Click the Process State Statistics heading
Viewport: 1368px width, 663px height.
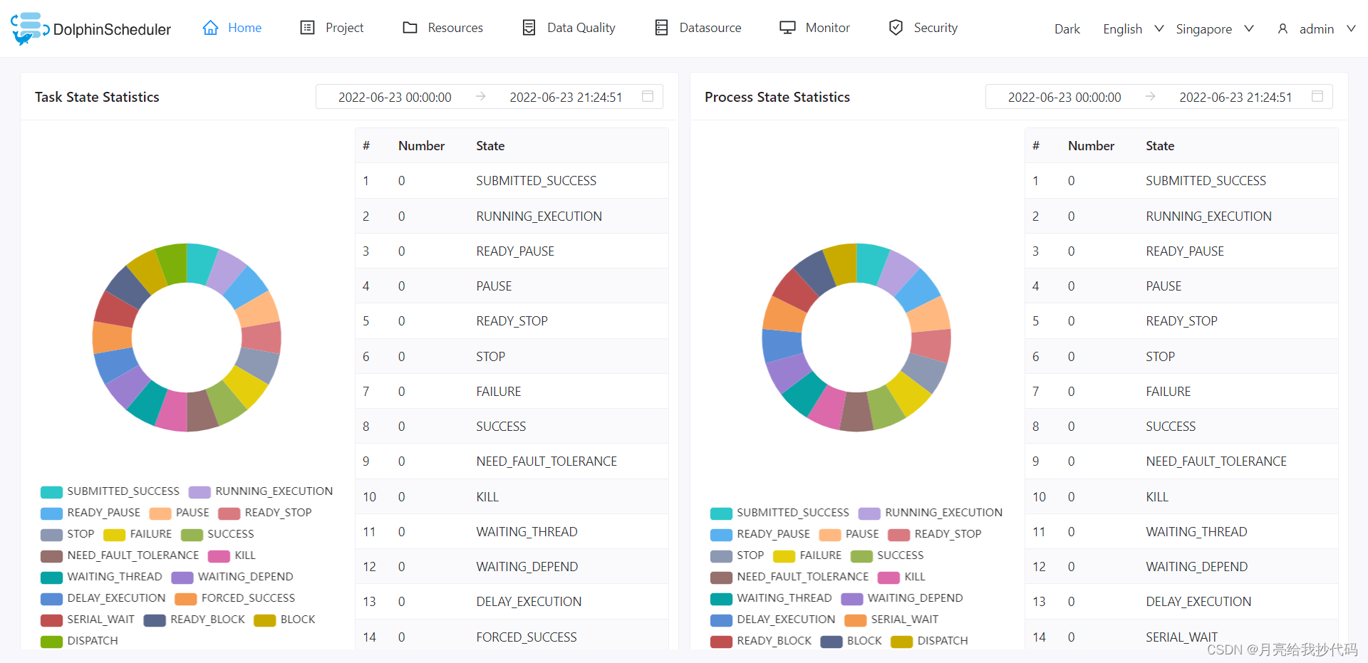coord(777,97)
